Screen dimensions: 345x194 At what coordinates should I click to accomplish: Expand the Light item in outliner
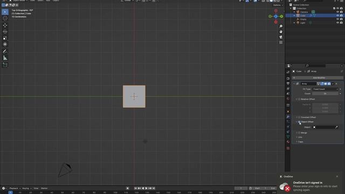pos(294,23)
